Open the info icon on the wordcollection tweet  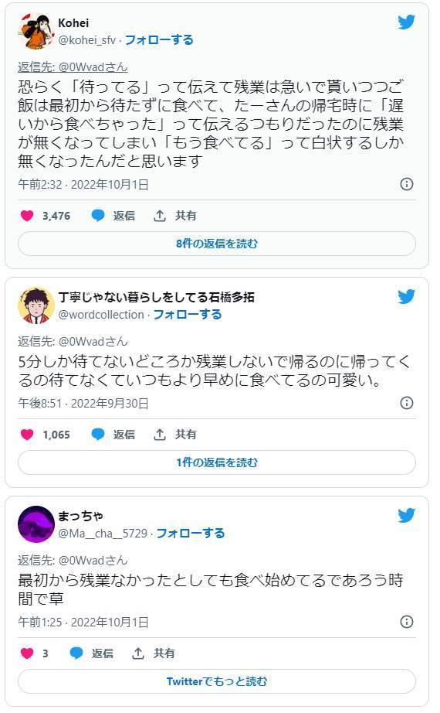pos(406,403)
